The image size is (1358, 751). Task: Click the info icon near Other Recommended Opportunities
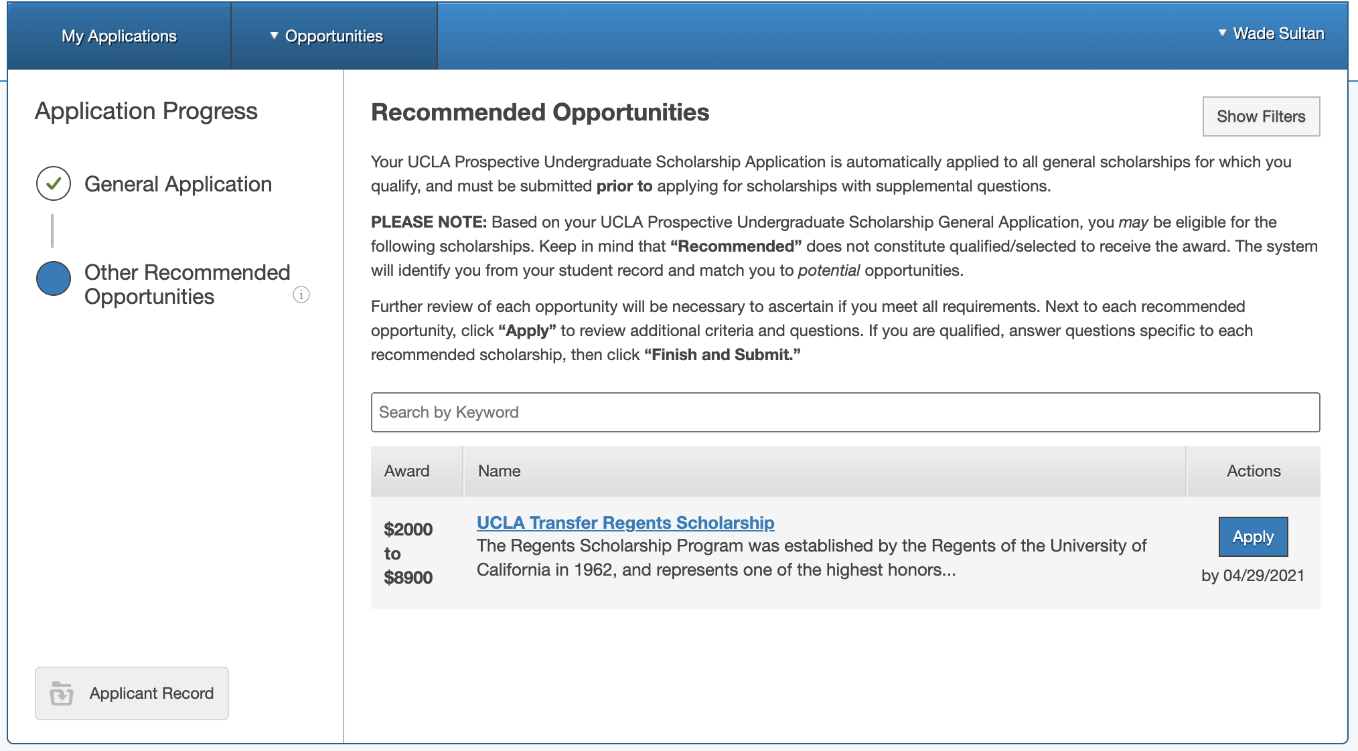[x=301, y=295]
